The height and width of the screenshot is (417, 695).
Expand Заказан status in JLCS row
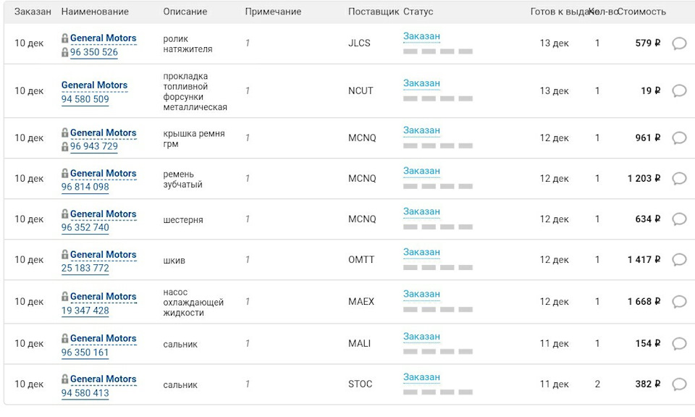point(421,36)
